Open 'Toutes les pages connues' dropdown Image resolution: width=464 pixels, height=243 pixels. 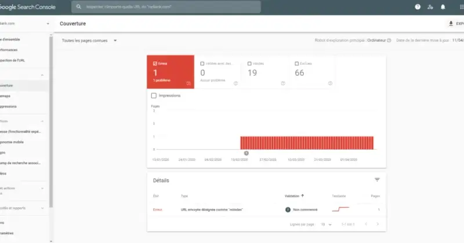(x=89, y=41)
